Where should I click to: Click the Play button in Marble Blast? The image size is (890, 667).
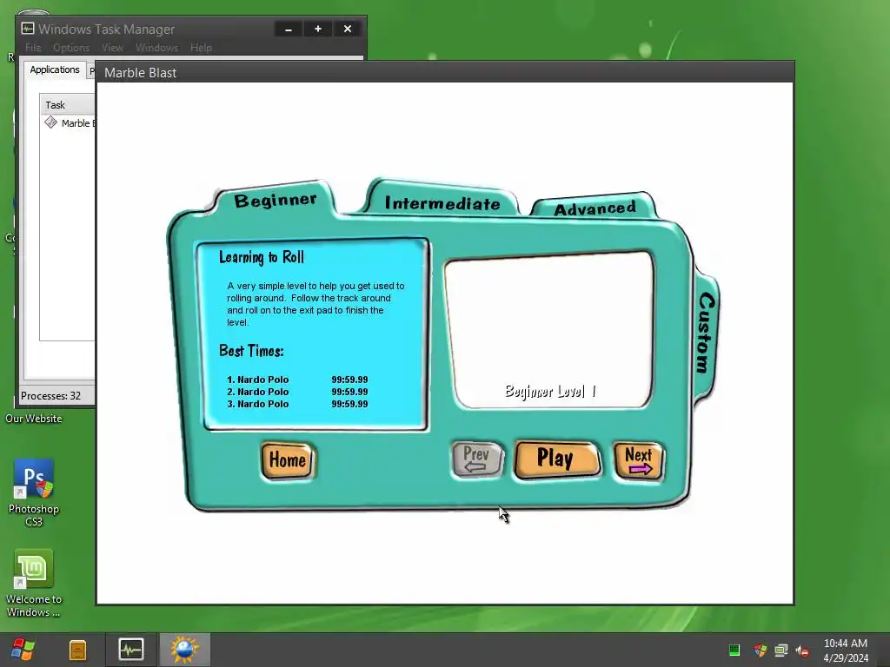557,459
